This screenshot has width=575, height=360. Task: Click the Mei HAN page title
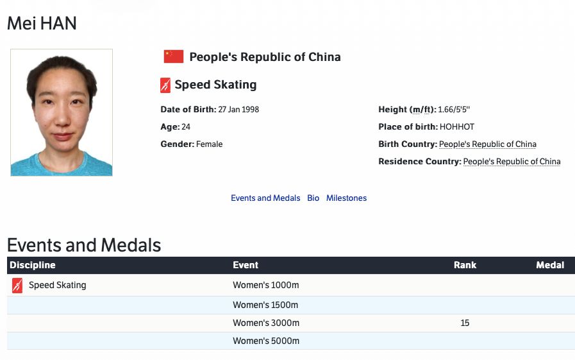coord(42,24)
